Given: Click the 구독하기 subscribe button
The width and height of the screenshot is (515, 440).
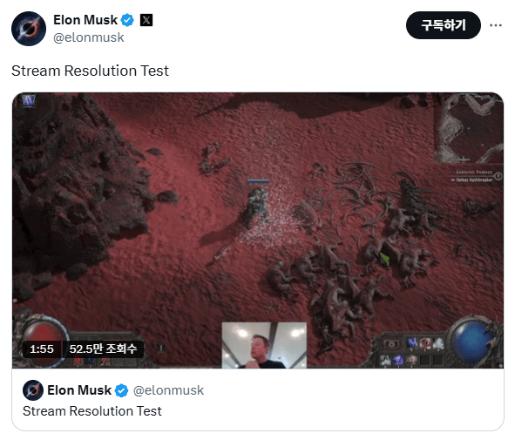Looking at the screenshot, I should coord(444,25).
